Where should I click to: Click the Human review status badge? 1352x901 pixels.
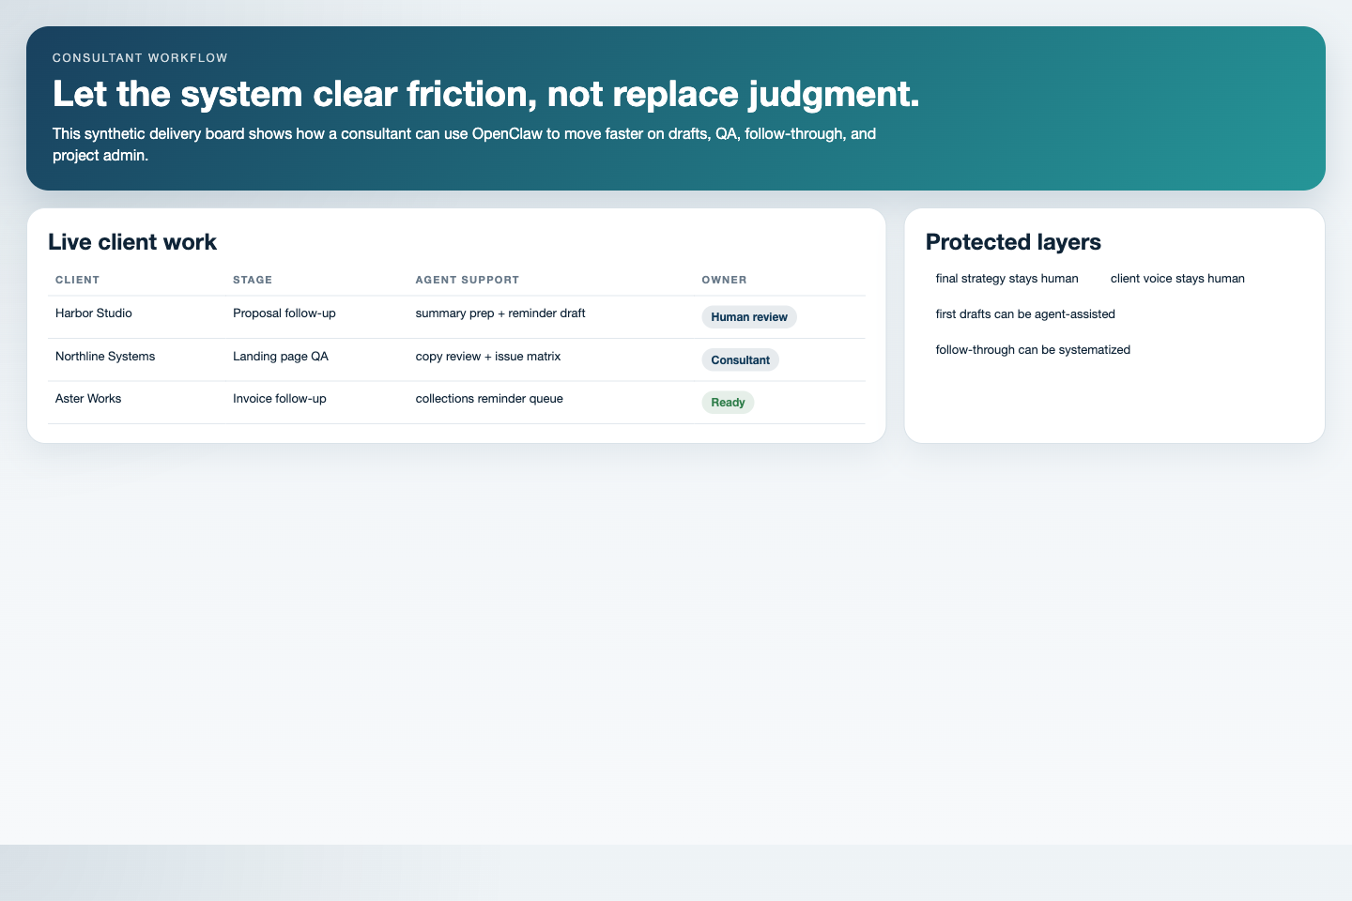[x=748, y=317]
